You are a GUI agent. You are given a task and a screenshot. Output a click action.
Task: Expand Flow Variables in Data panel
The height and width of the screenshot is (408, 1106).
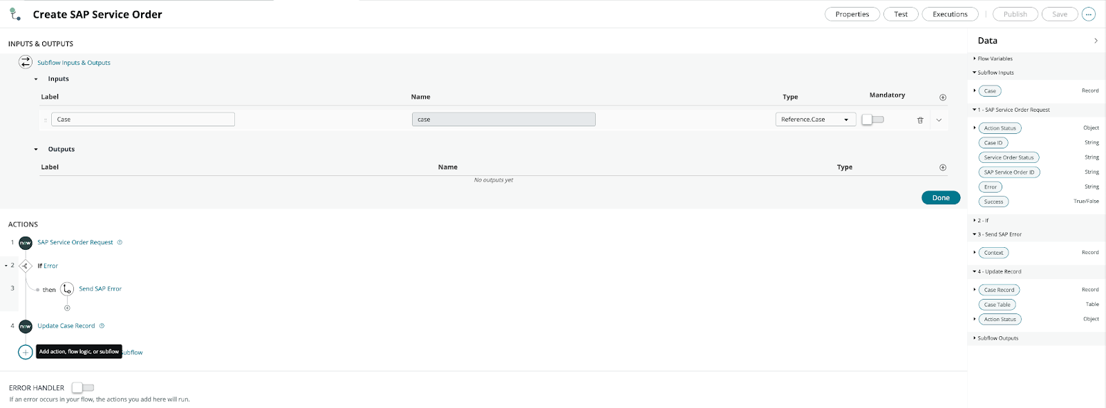pyautogui.click(x=975, y=59)
